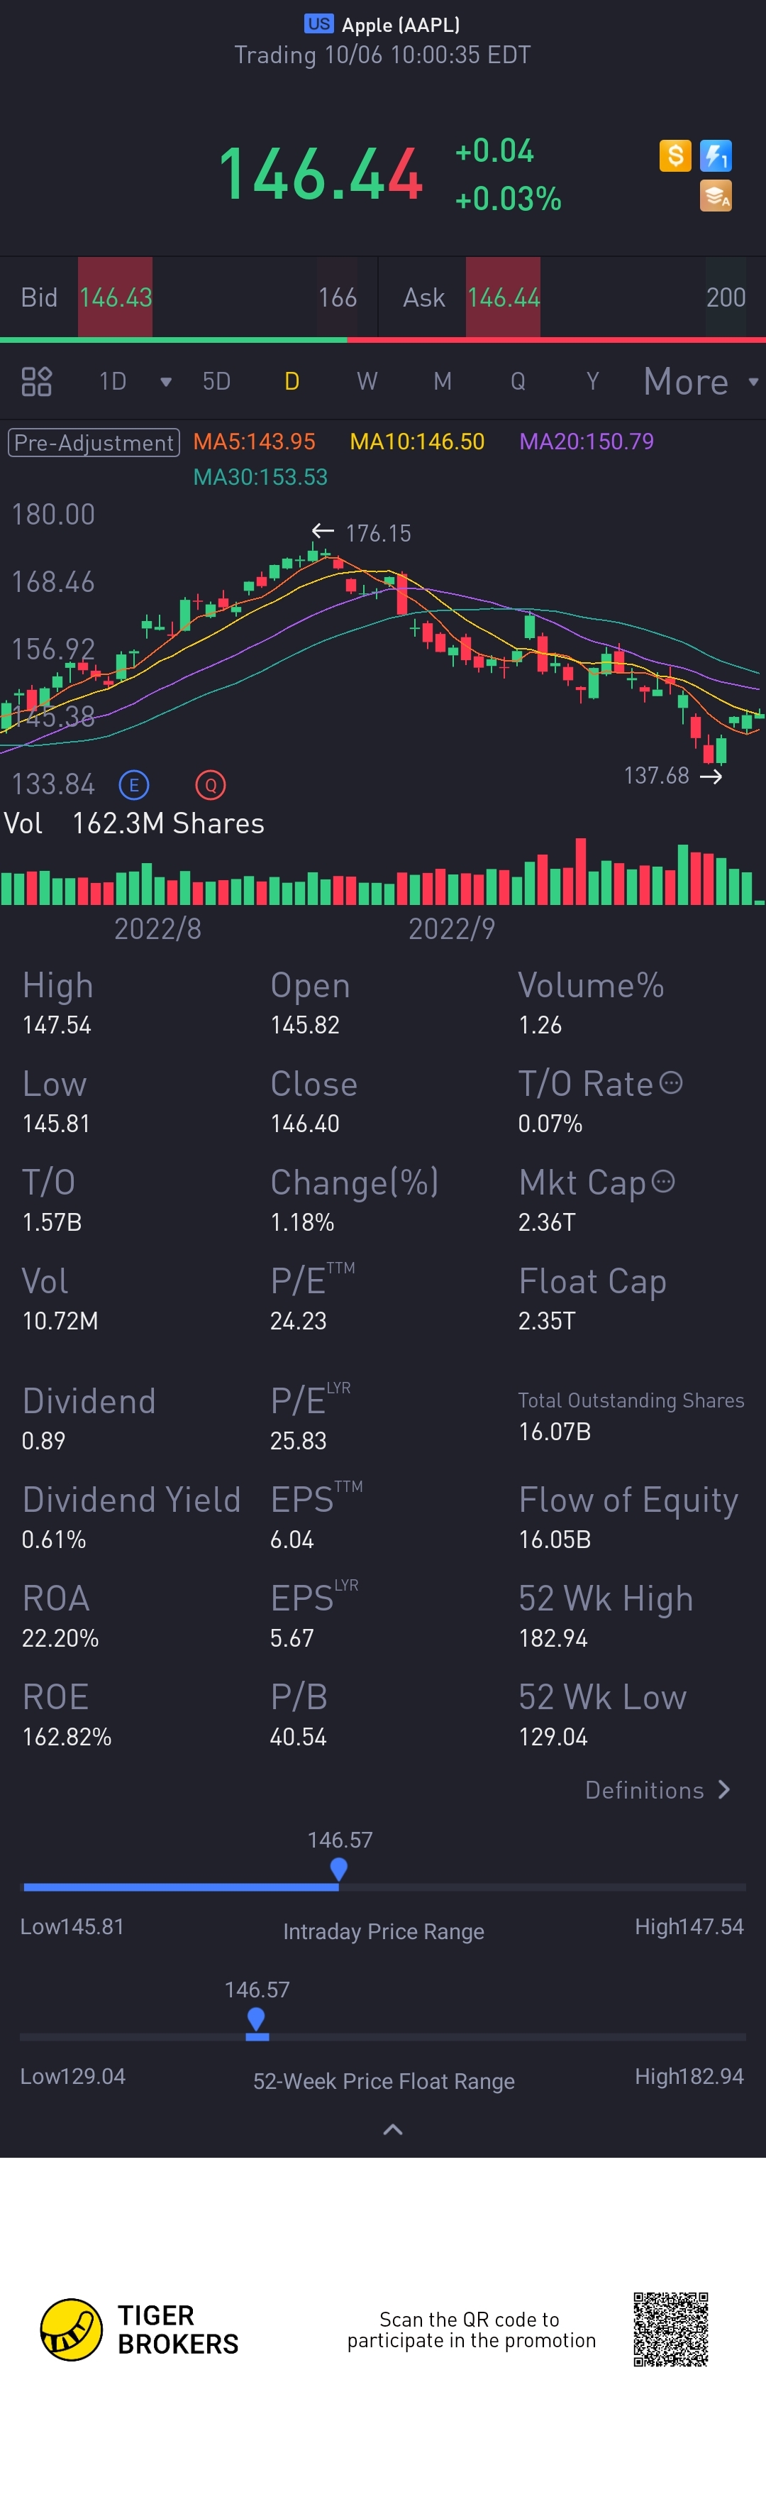
Task: Expand the 1D interval dropdown arrow
Action: pyautogui.click(x=165, y=382)
